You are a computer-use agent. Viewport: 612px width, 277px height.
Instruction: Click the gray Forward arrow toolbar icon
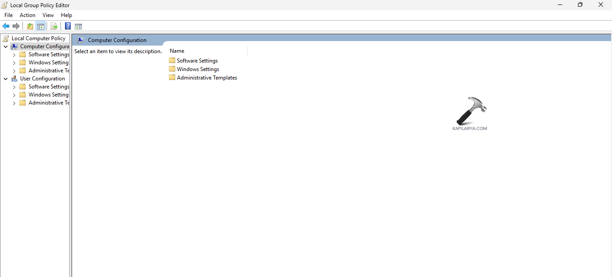[16, 26]
